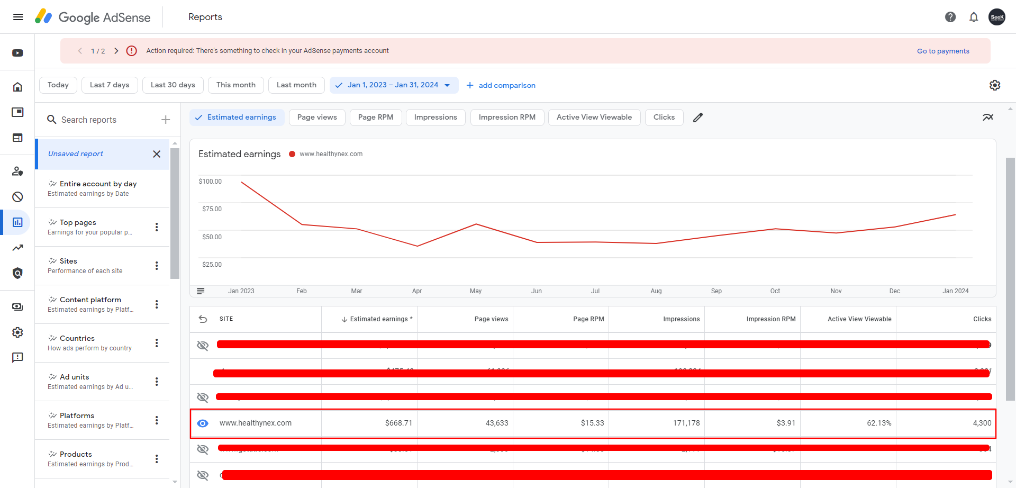The width and height of the screenshot is (1016, 488).
Task: Click the back arrow in SITE header
Action: (203, 319)
